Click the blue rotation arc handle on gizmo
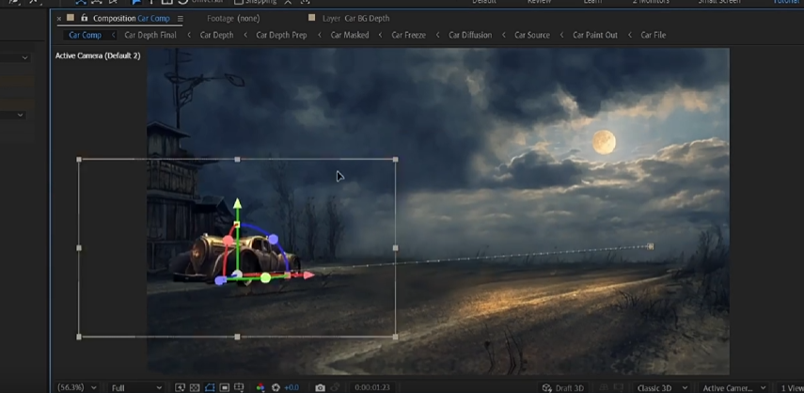This screenshot has height=393, width=804. (274, 239)
